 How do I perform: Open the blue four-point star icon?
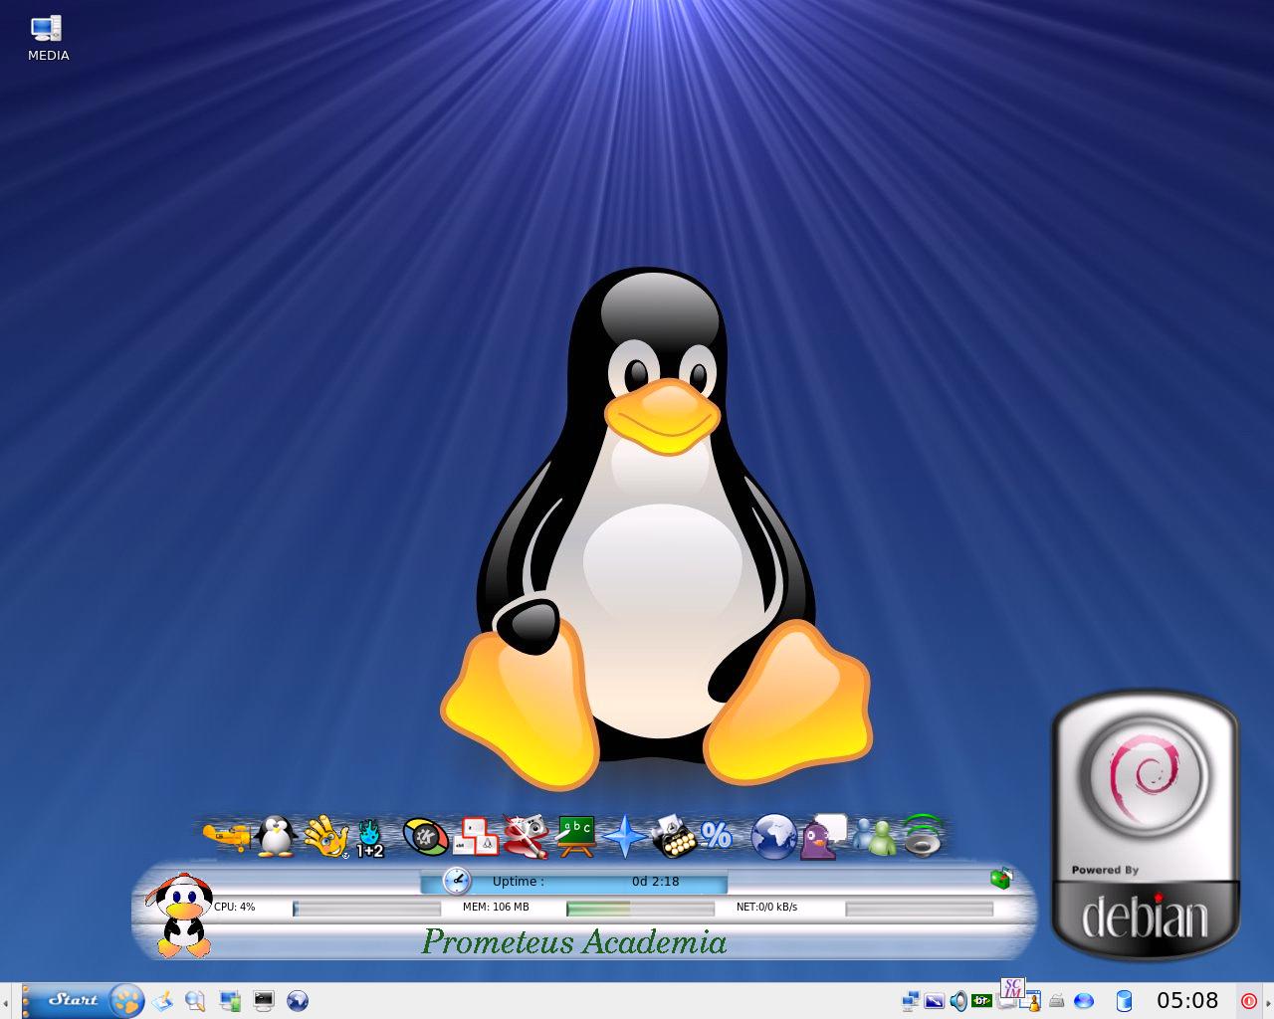pos(625,837)
